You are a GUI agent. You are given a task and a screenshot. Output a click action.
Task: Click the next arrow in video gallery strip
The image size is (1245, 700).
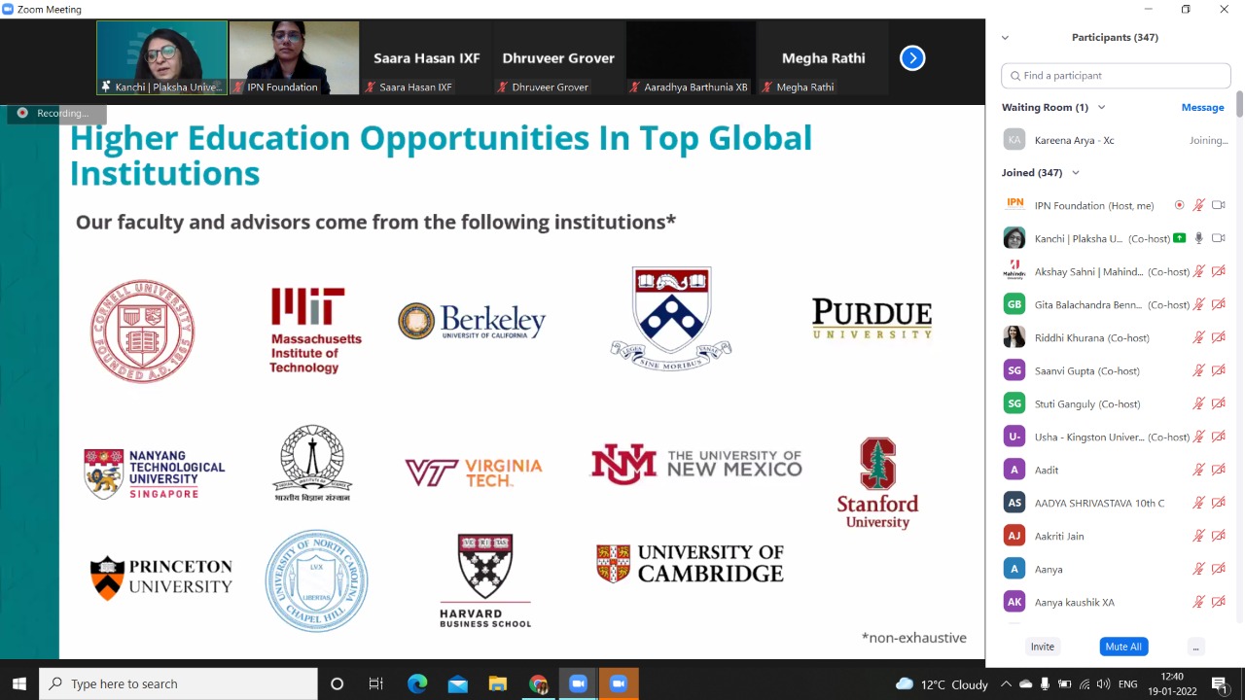(911, 58)
